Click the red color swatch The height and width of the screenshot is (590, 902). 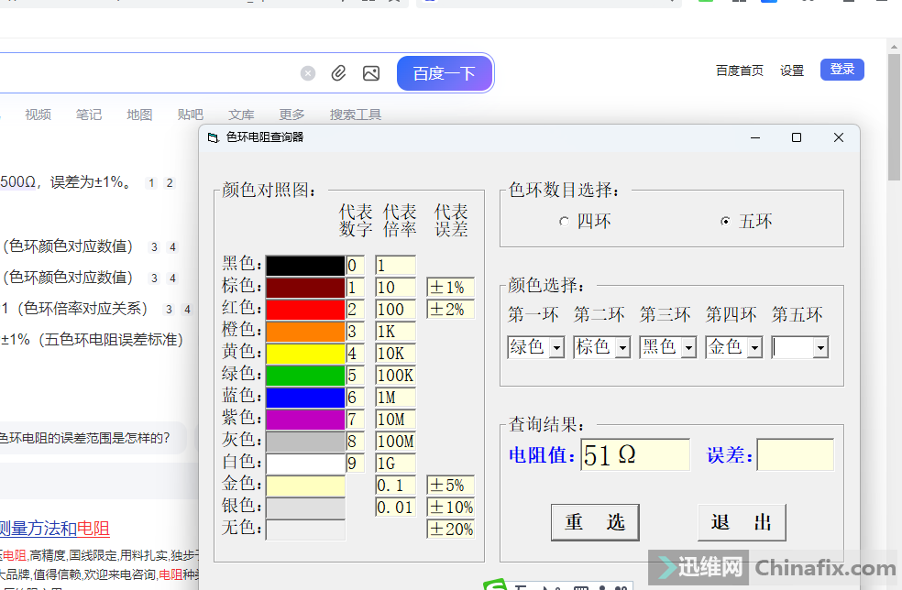[x=305, y=310]
